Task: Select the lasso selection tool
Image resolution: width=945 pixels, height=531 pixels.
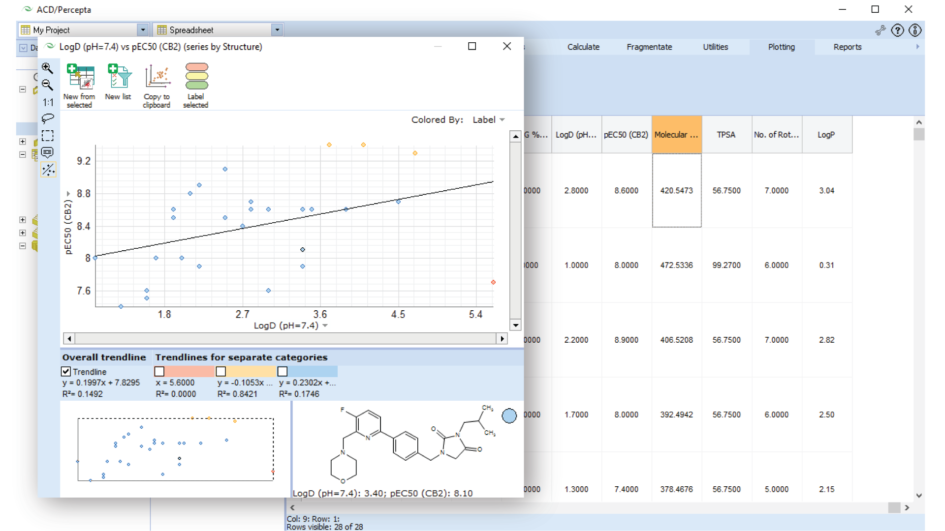Action: click(x=47, y=118)
